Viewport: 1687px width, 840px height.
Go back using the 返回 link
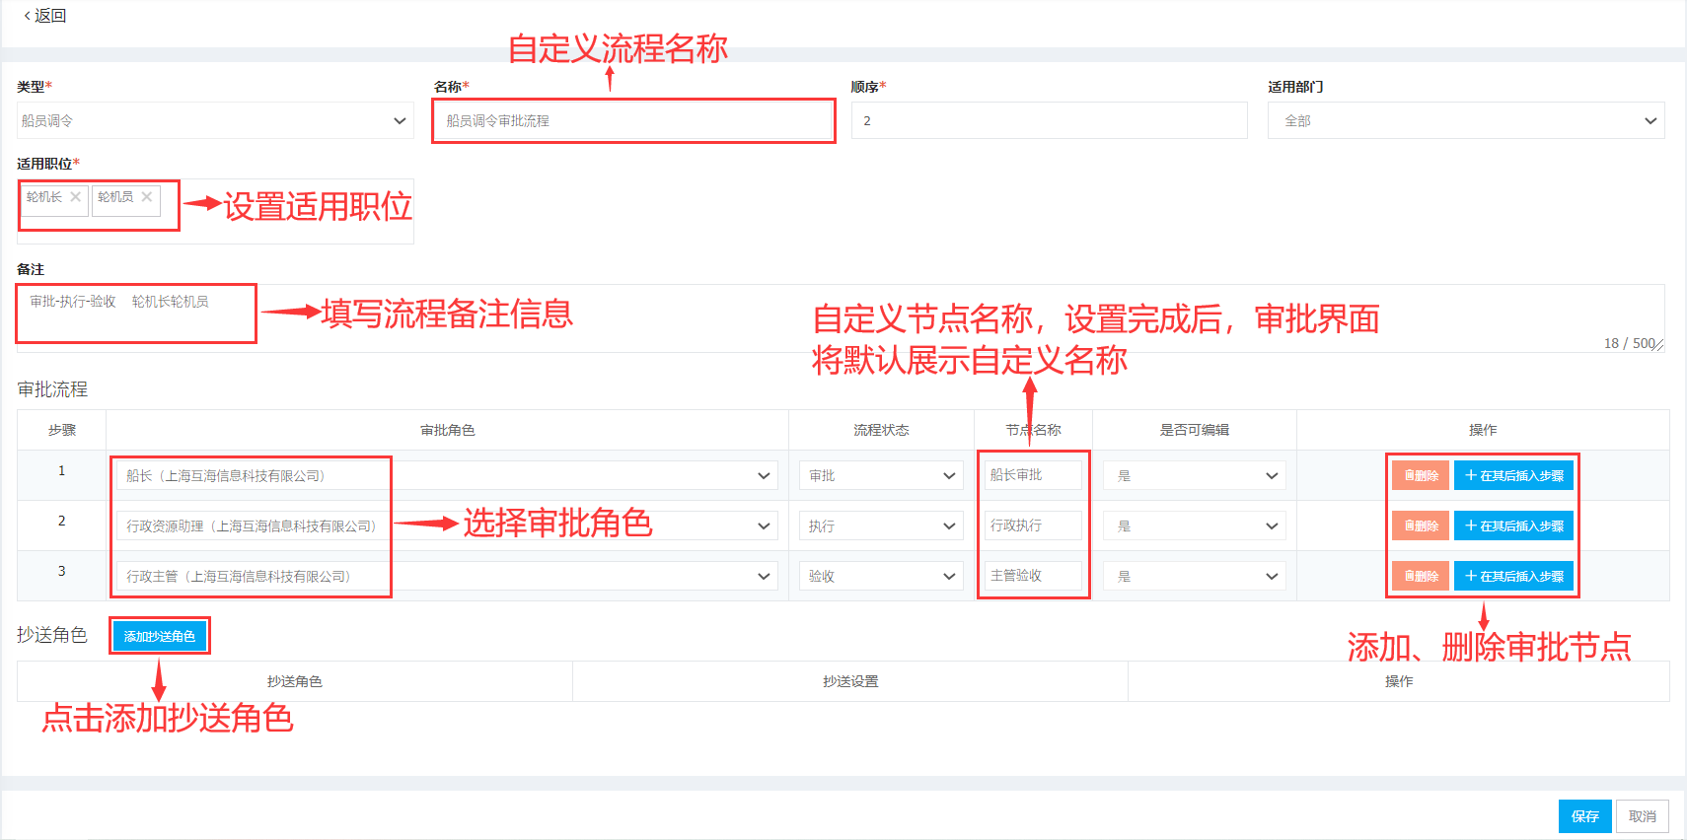pos(44,16)
